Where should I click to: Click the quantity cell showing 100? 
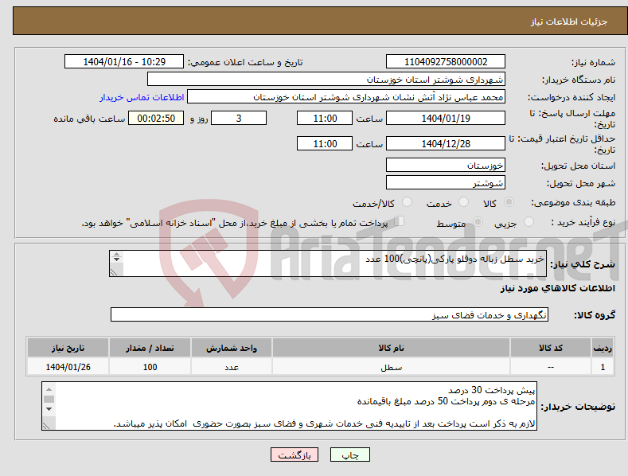pos(150,367)
